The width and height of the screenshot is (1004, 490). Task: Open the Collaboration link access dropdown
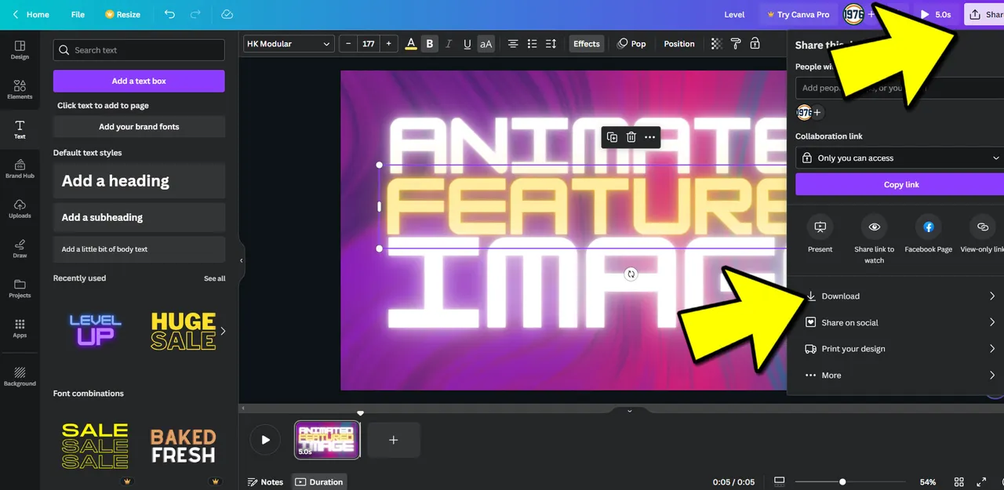click(x=900, y=158)
